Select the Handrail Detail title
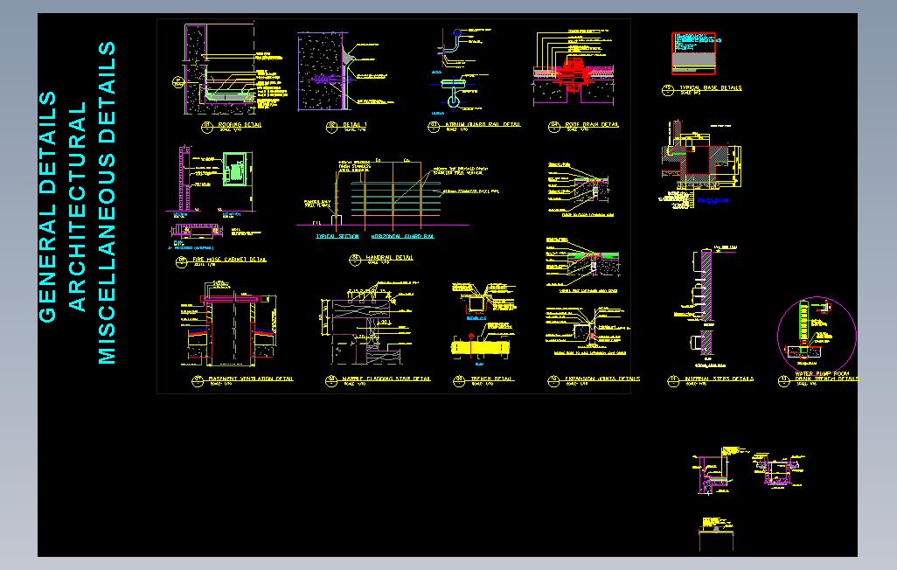The height and width of the screenshot is (570, 897). [389, 258]
